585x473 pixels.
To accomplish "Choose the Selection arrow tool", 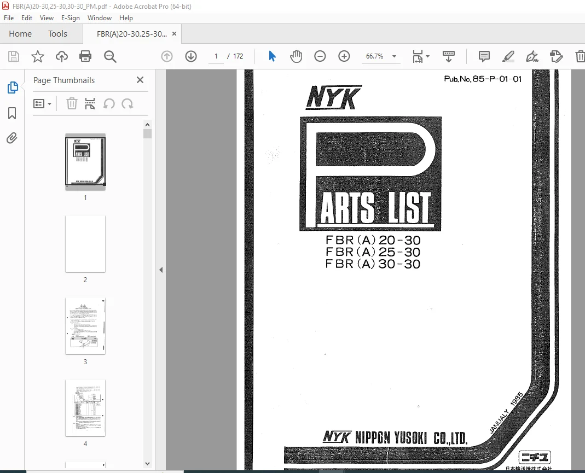I will click(x=273, y=56).
